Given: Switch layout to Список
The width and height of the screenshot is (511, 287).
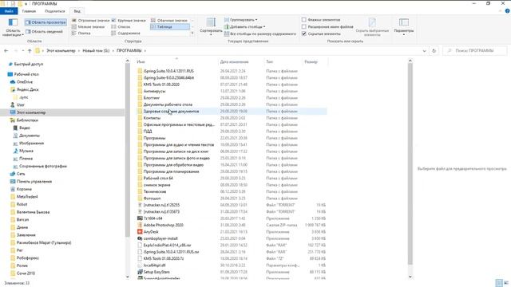Looking at the screenshot, I should pos(121,26).
